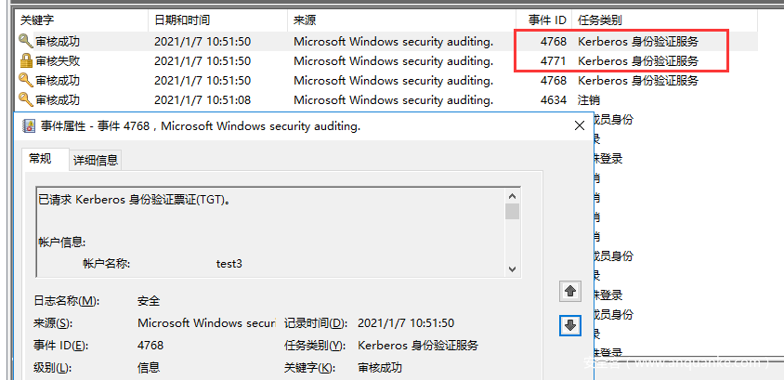The height and width of the screenshot is (380, 784).
Task: Select event 4771 audit failure row
Action: coord(385,61)
